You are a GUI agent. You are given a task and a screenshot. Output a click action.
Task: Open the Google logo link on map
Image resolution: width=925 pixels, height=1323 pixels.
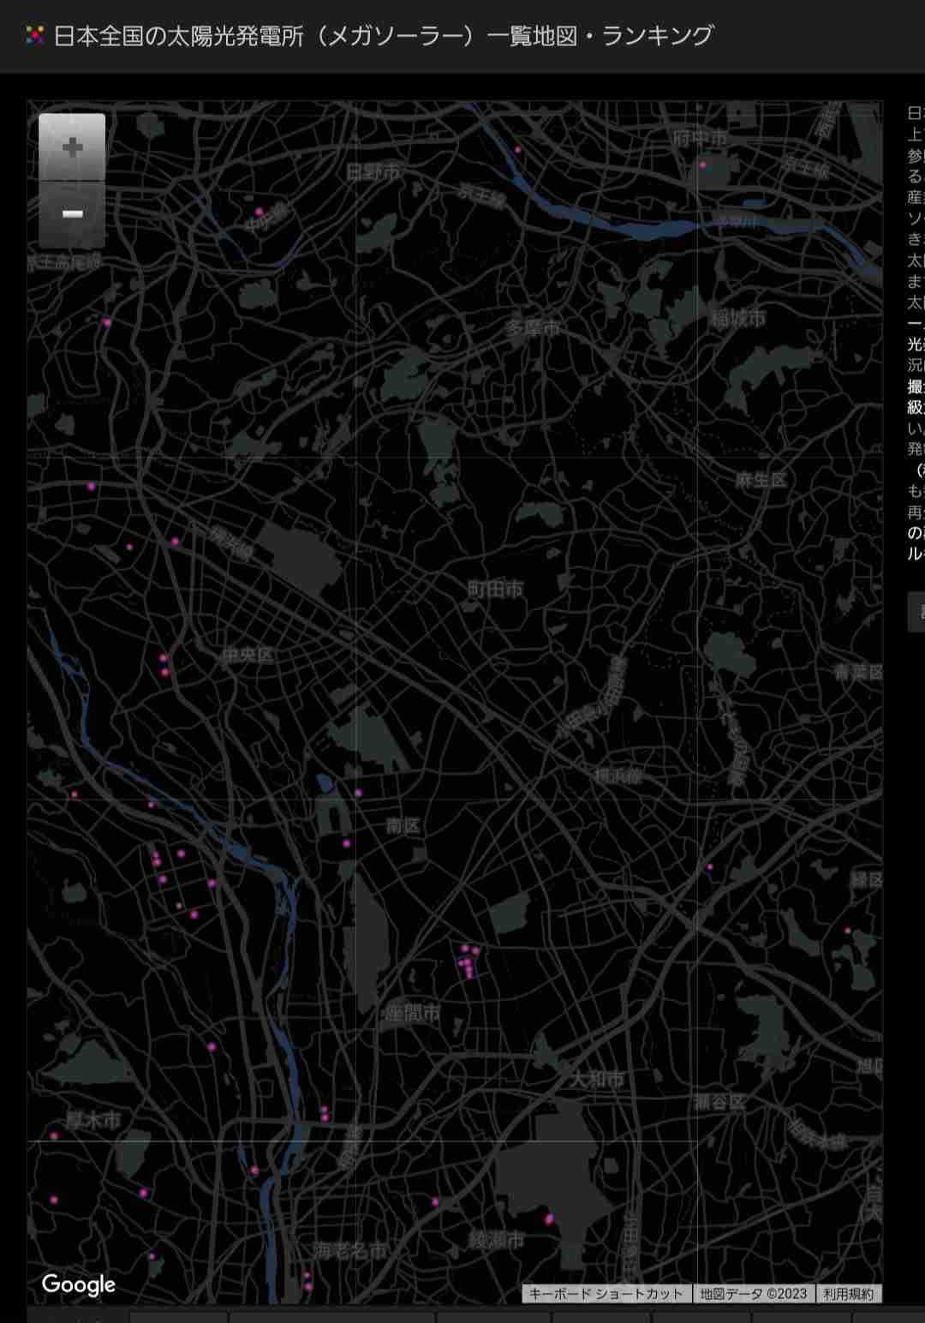[x=79, y=1284]
